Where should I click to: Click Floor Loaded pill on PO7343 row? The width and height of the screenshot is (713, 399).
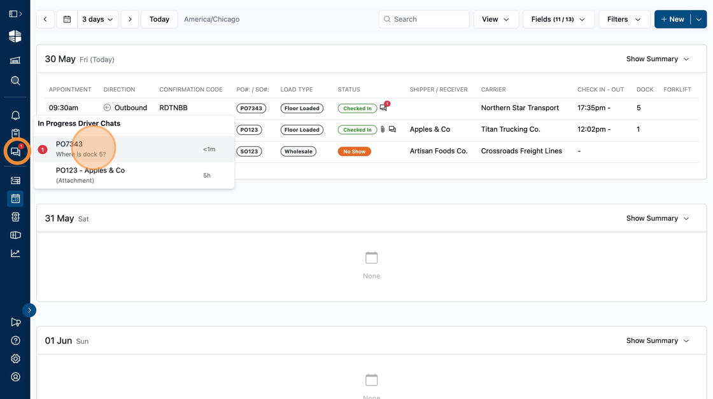[302, 108]
